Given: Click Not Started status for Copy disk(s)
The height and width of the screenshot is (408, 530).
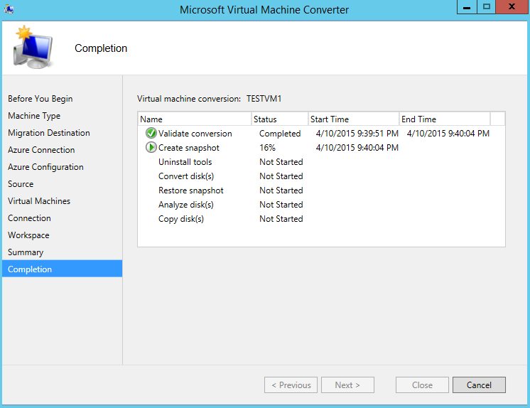Looking at the screenshot, I should tap(281, 218).
